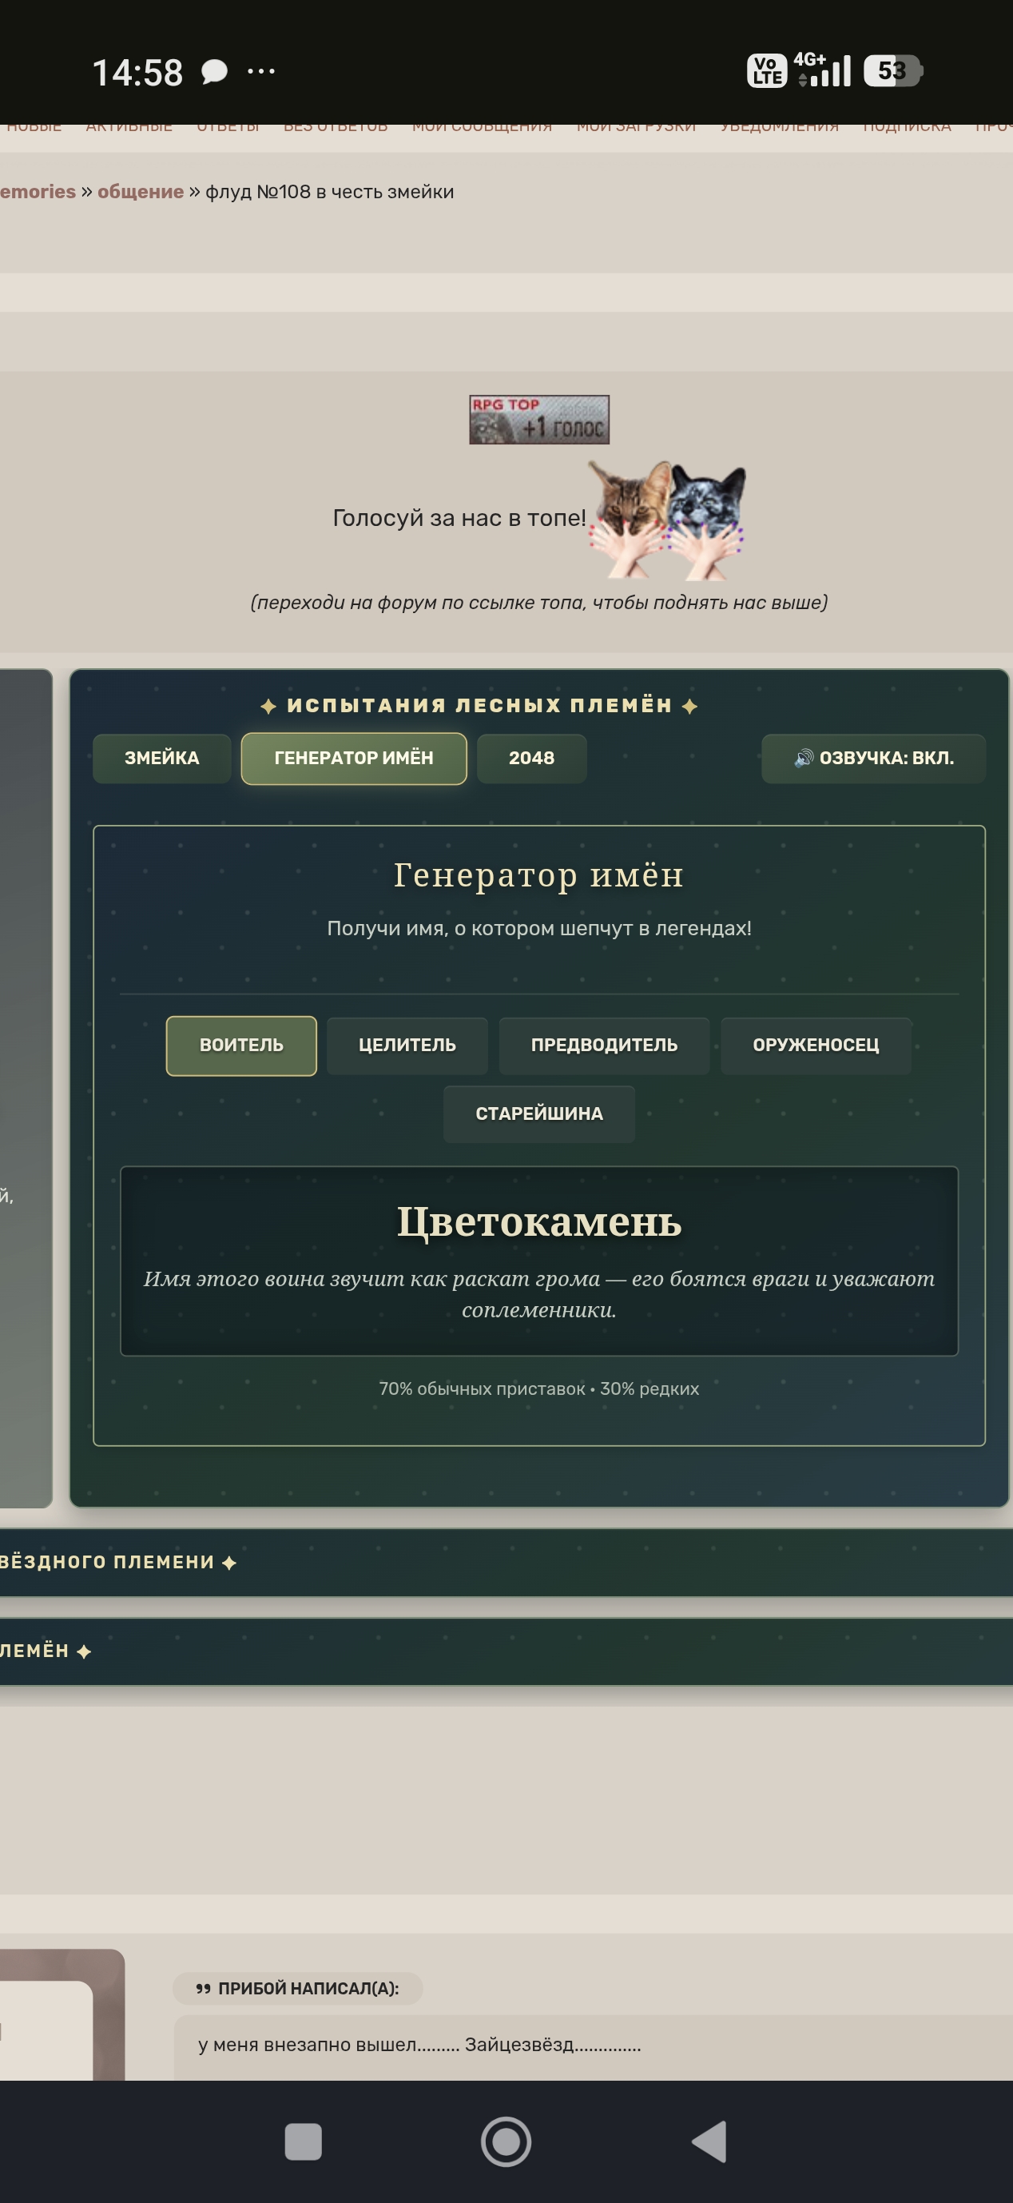This screenshot has height=2203, width=1013.
Task: Open ПОДПИСКА in top menu
Action: click(x=907, y=126)
